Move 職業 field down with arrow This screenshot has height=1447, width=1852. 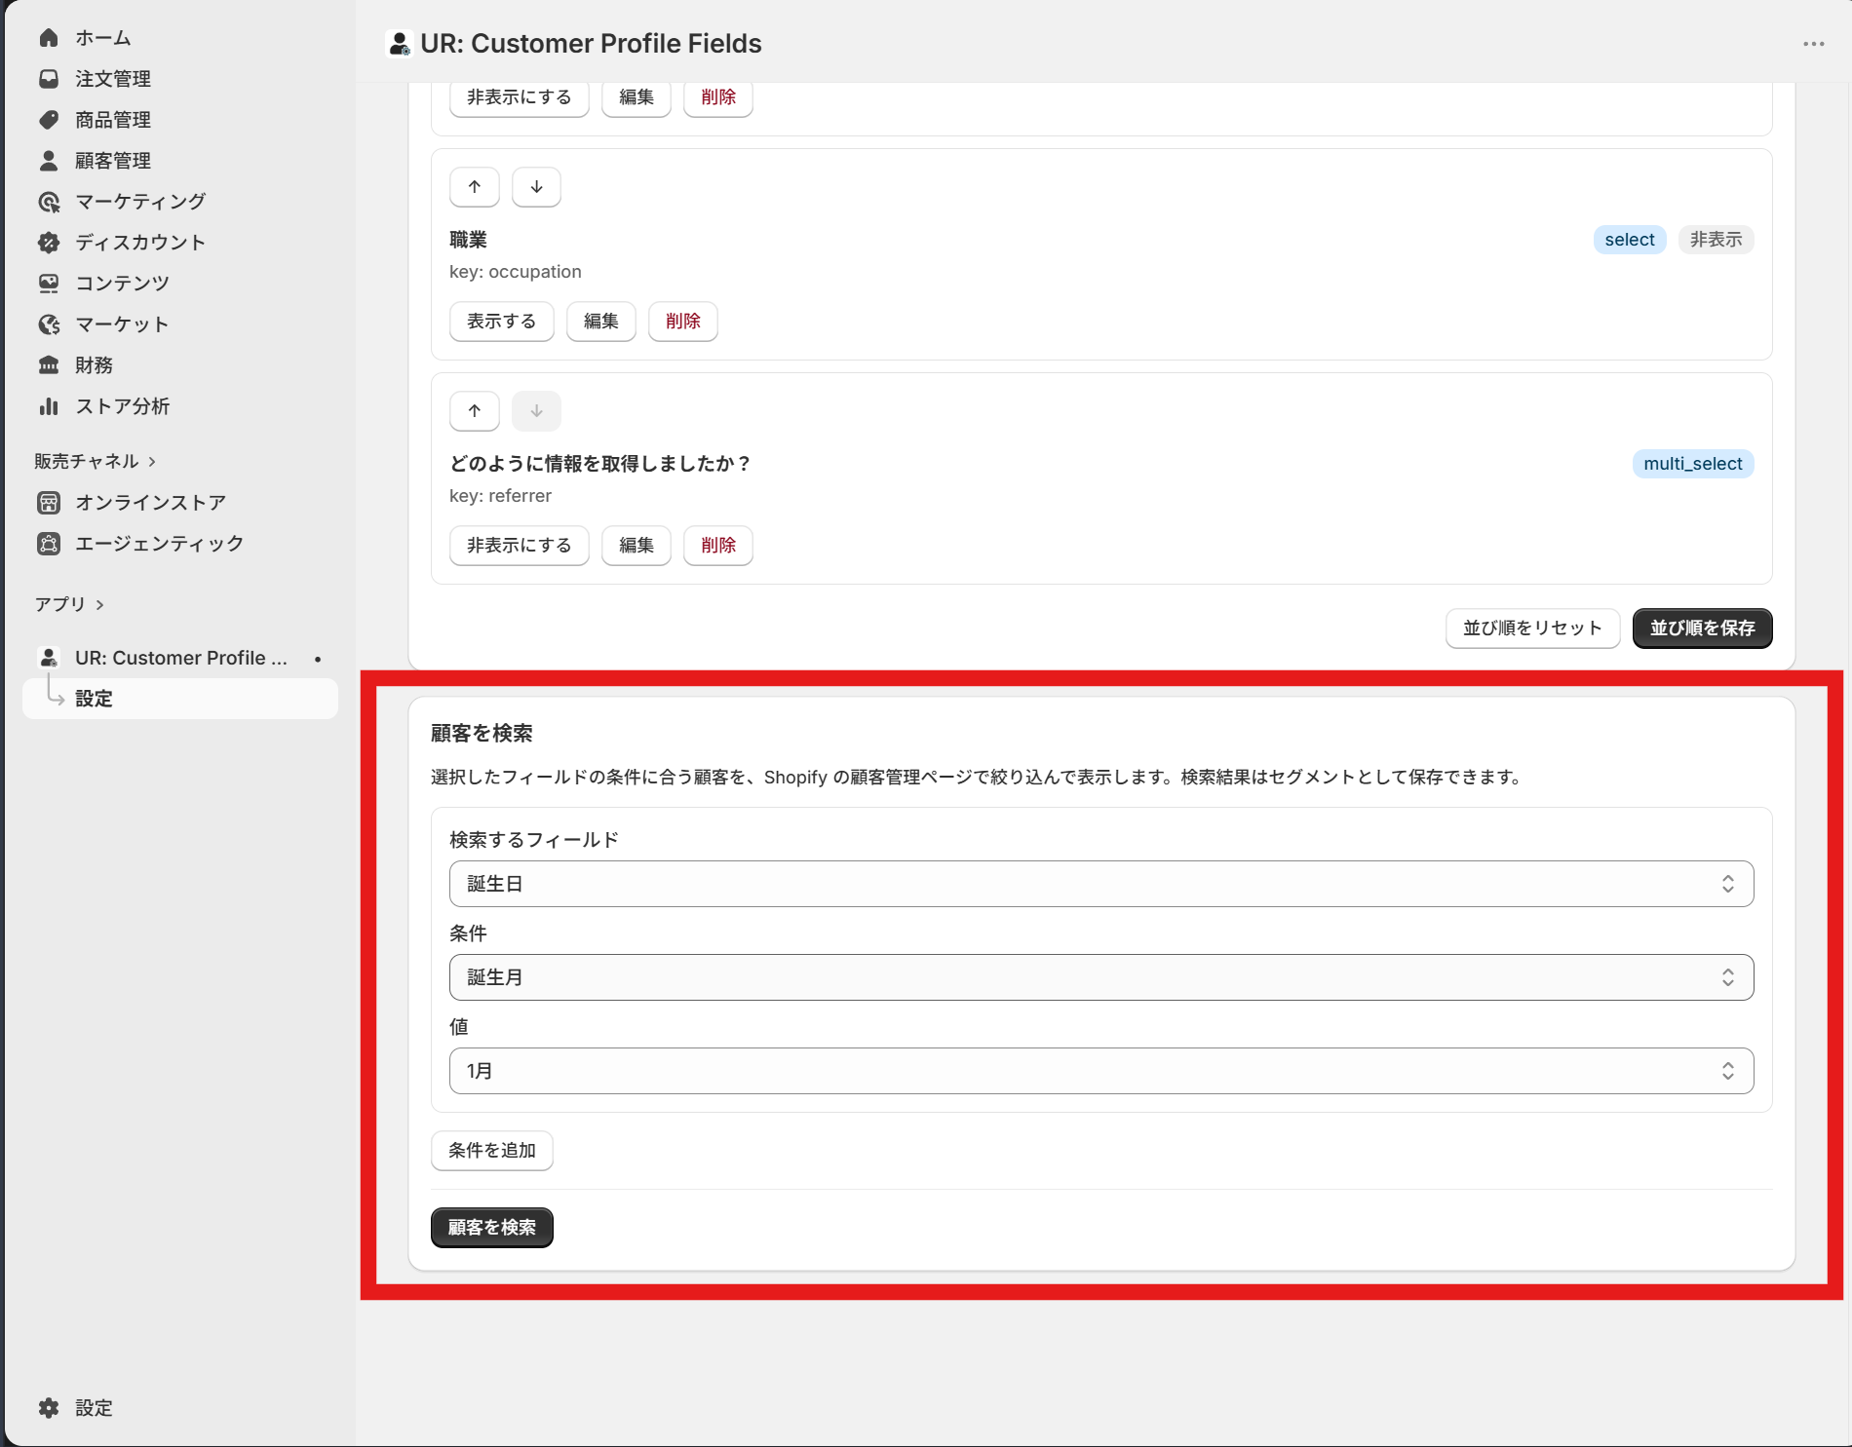tap(536, 187)
